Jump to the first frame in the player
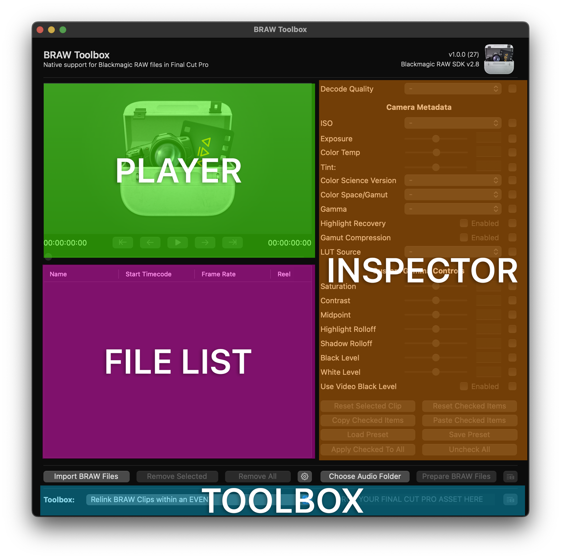Image resolution: width=561 pixels, height=559 pixels. coord(123,242)
